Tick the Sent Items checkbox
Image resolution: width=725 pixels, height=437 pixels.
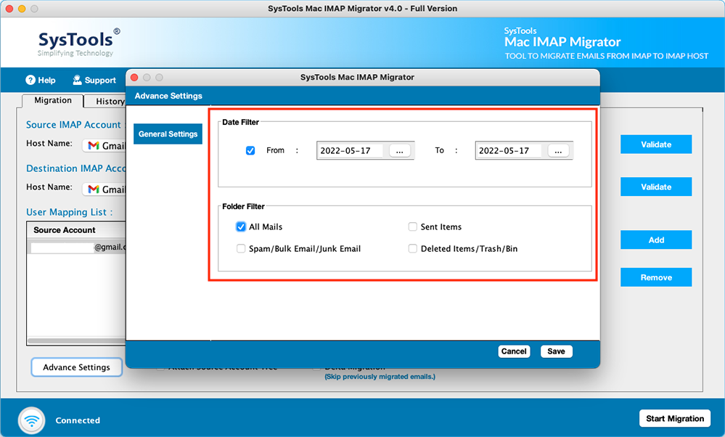tap(412, 226)
